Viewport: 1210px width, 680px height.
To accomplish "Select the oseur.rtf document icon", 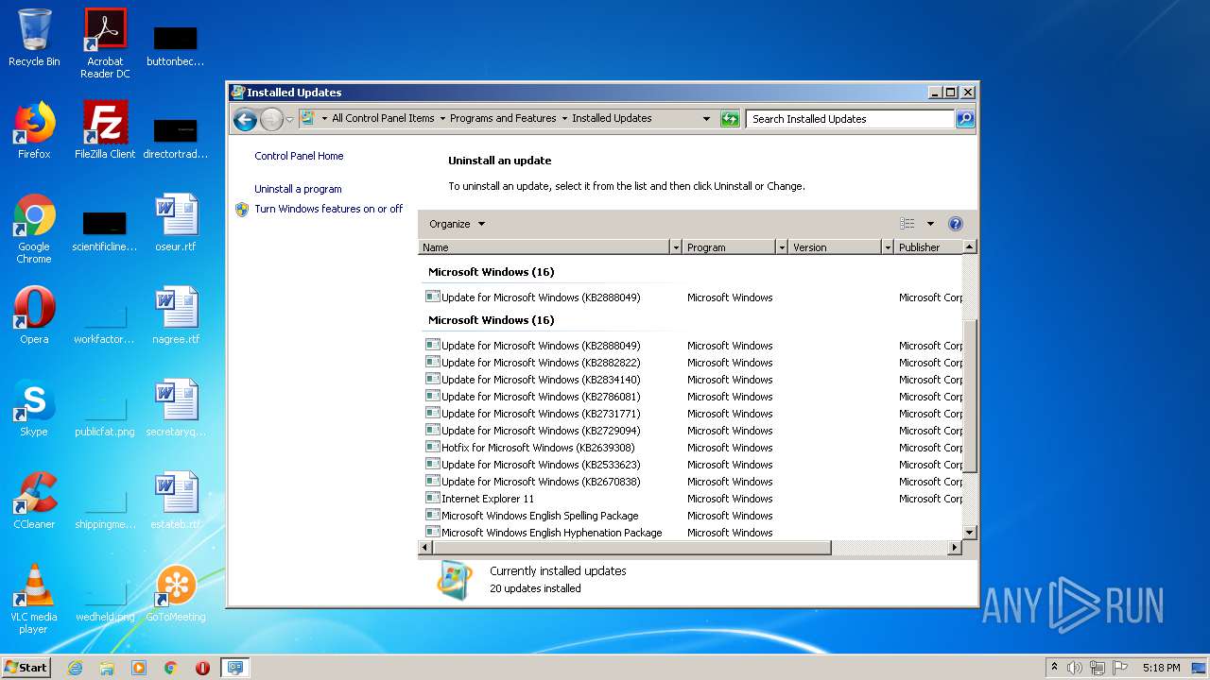I will [x=176, y=223].
